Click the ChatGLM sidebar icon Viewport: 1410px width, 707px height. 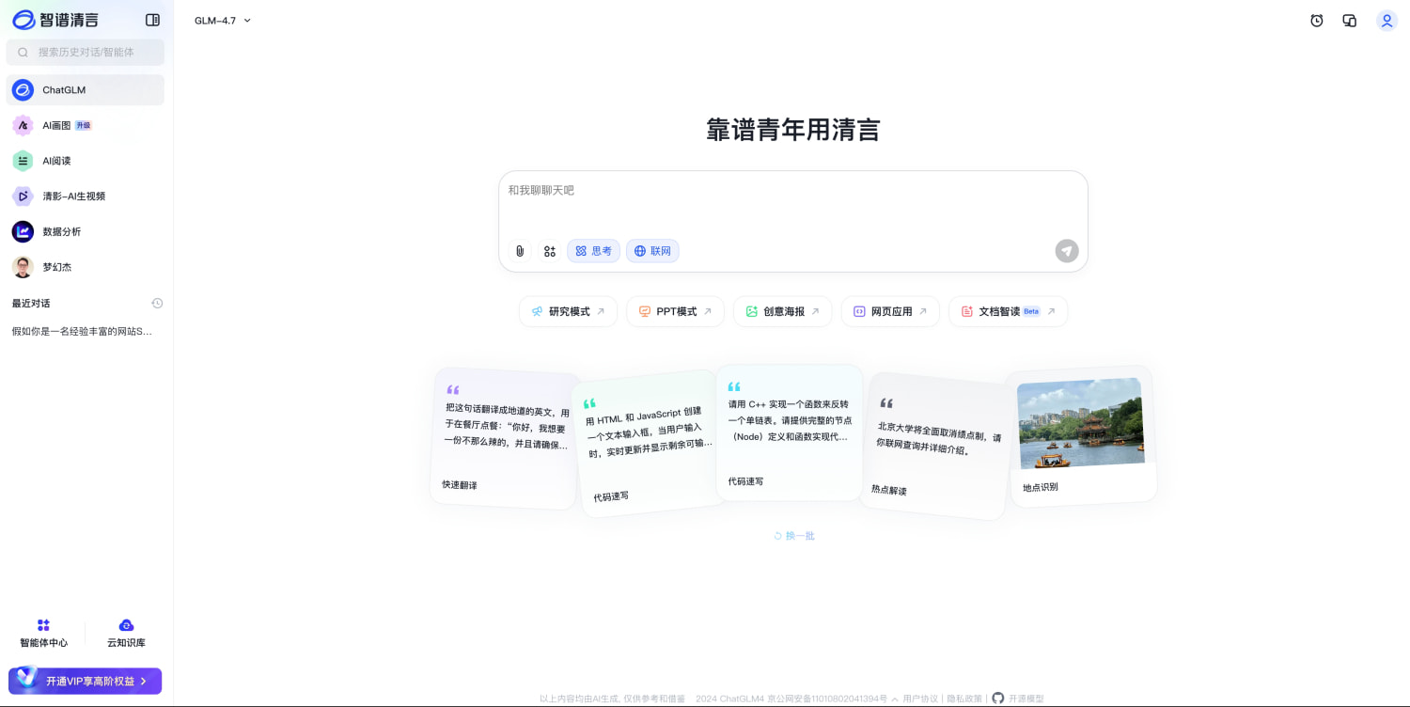coord(23,90)
